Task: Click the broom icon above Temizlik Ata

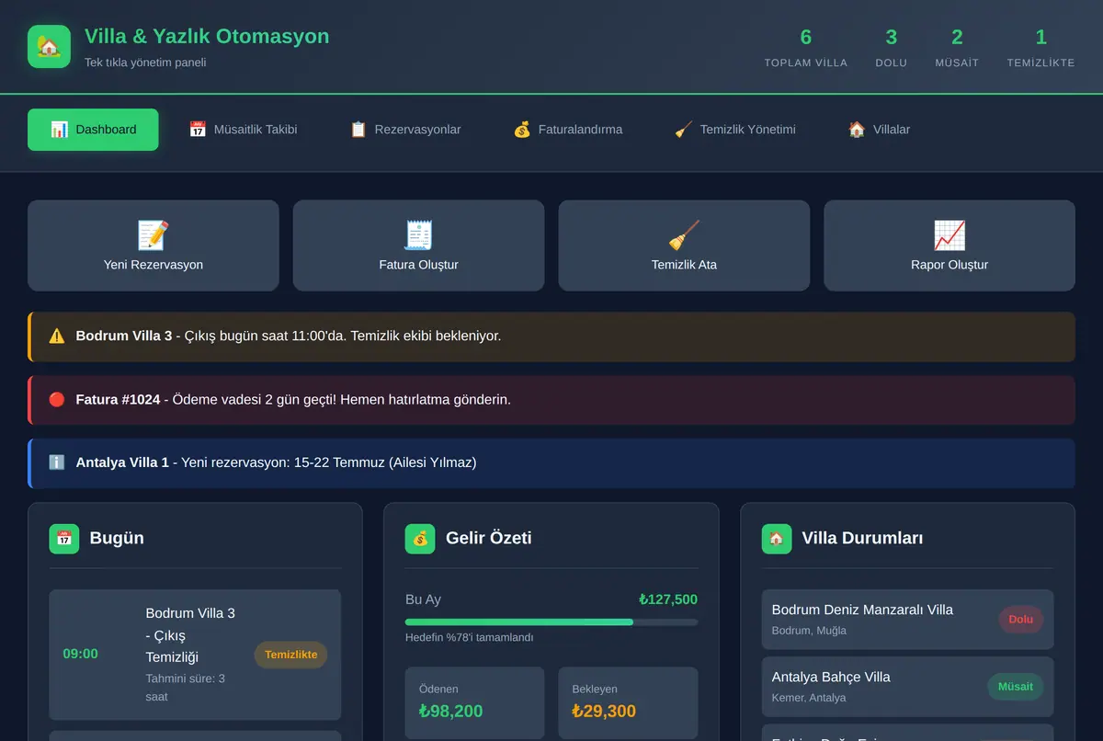Action: pyautogui.click(x=684, y=235)
